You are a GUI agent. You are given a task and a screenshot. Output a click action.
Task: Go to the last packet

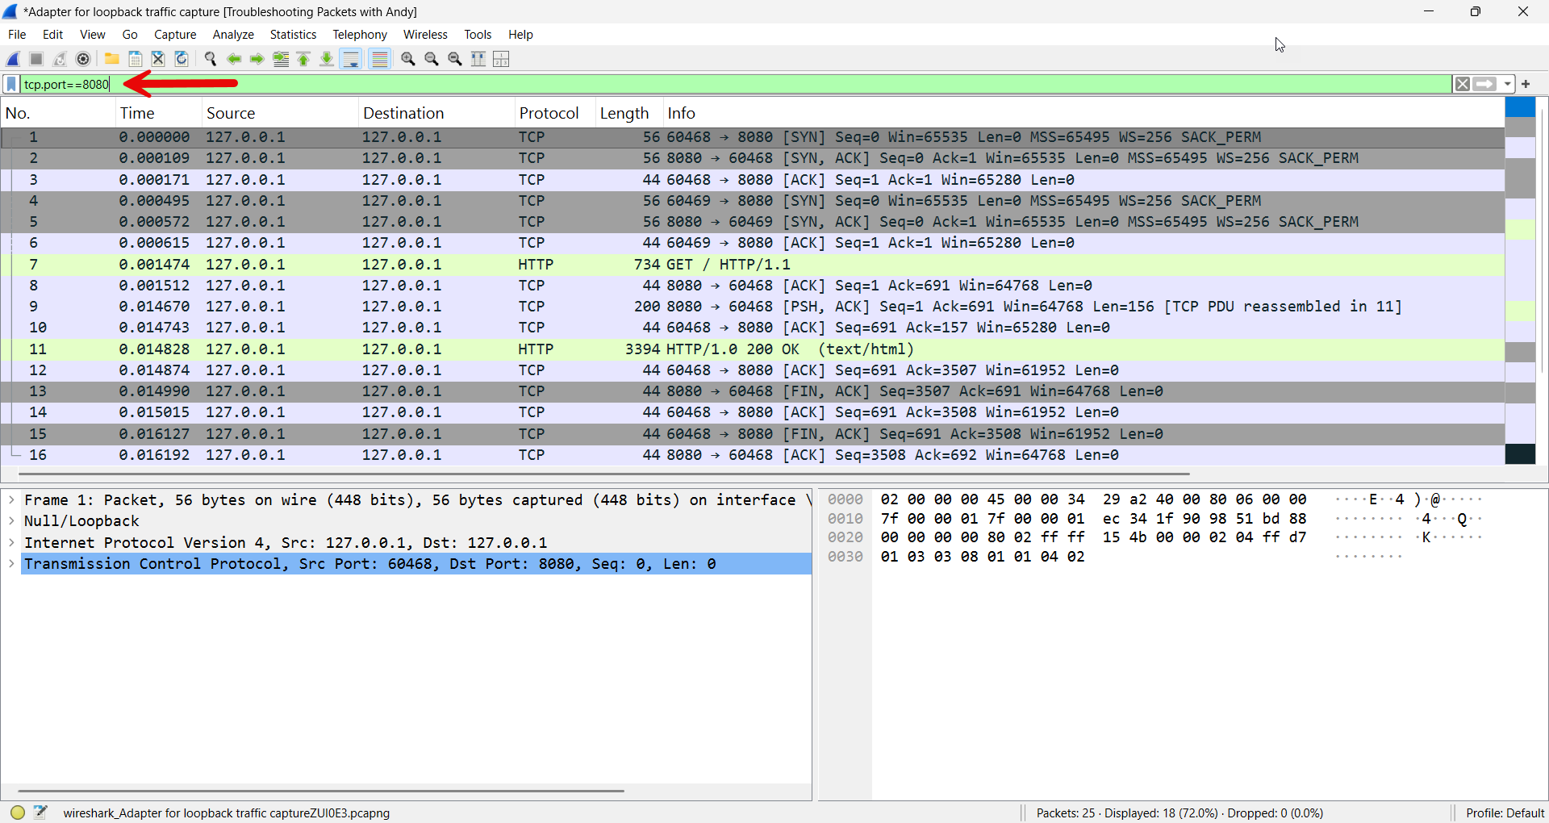(x=327, y=59)
